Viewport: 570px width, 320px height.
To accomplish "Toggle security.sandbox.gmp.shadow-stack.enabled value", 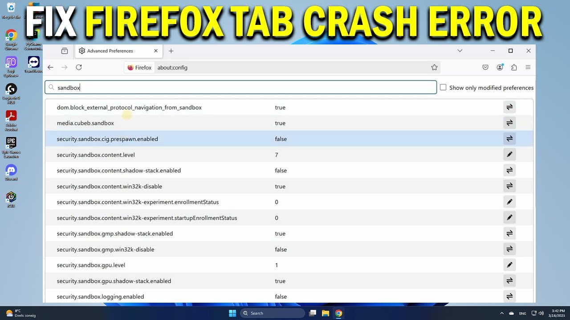I will [x=509, y=233].
